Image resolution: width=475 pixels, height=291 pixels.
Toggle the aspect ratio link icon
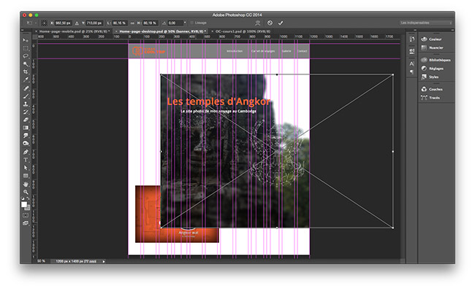132,23
